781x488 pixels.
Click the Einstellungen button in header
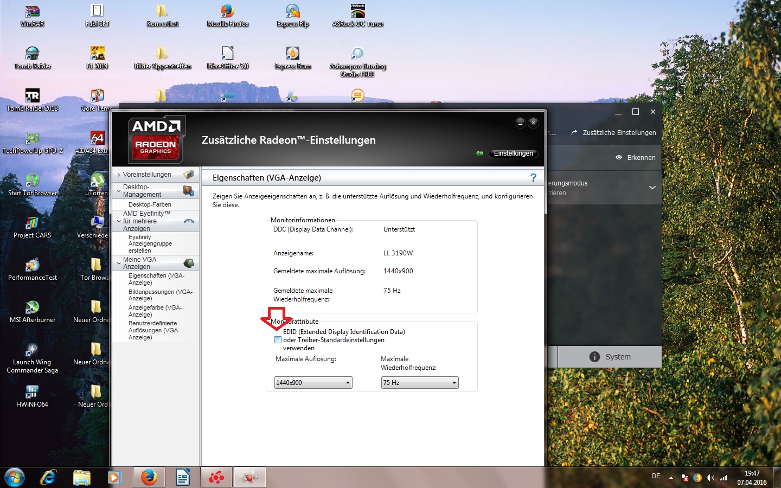(513, 153)
